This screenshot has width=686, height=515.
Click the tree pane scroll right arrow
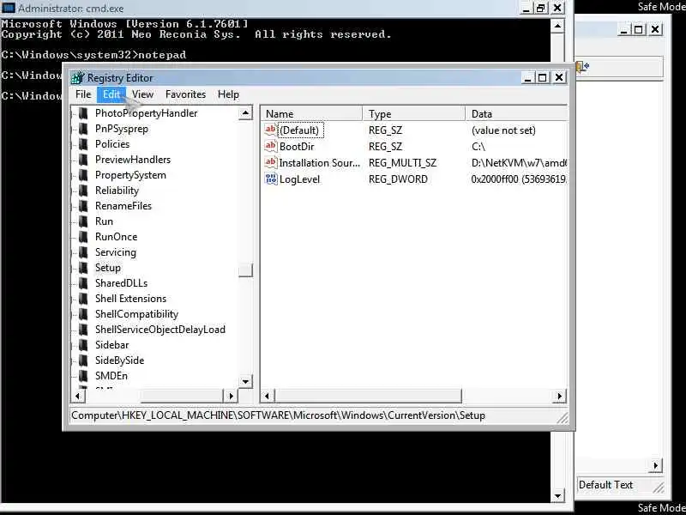231,396
